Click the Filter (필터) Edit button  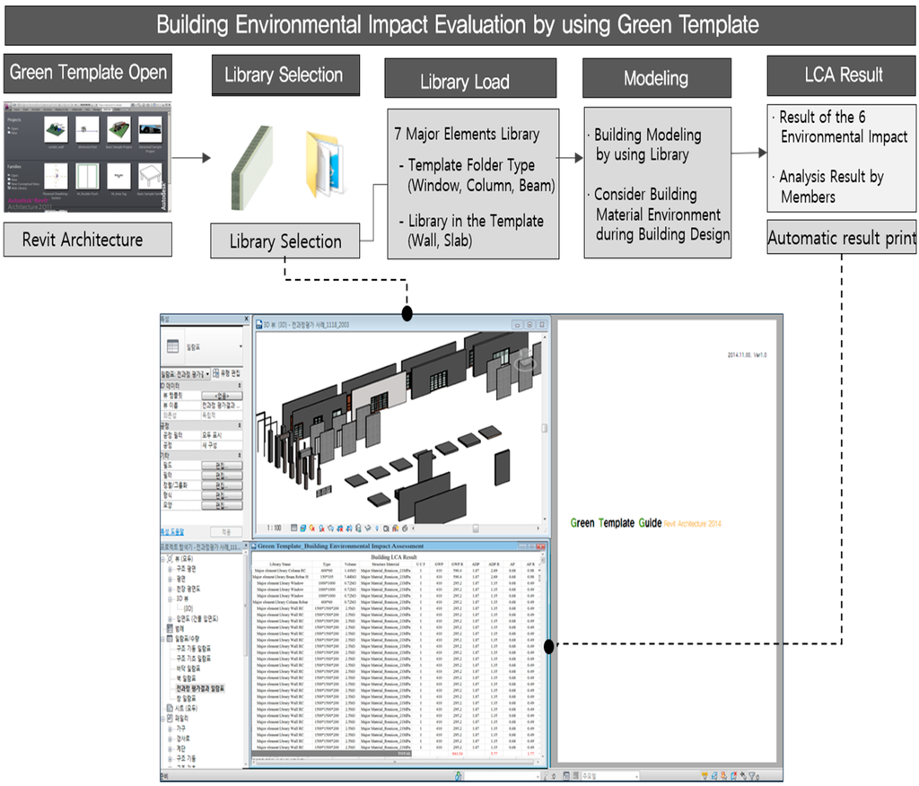pos(222,476)
